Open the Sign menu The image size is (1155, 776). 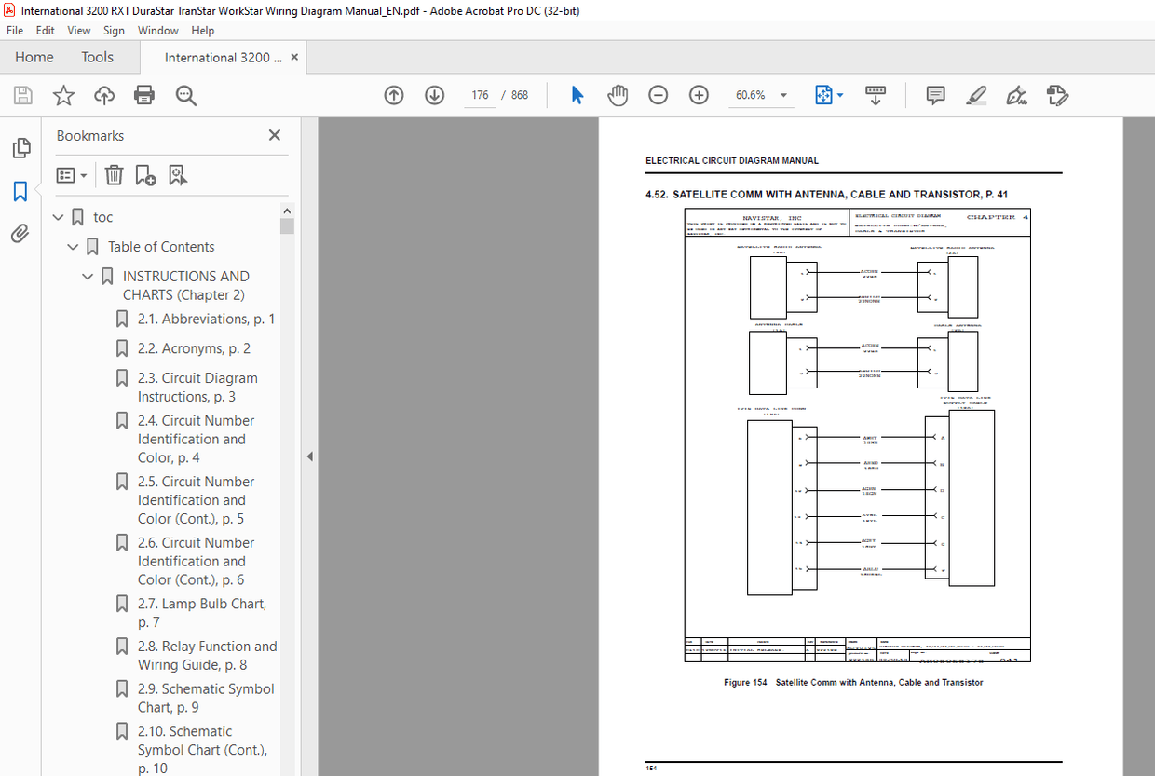coord(114,30)
